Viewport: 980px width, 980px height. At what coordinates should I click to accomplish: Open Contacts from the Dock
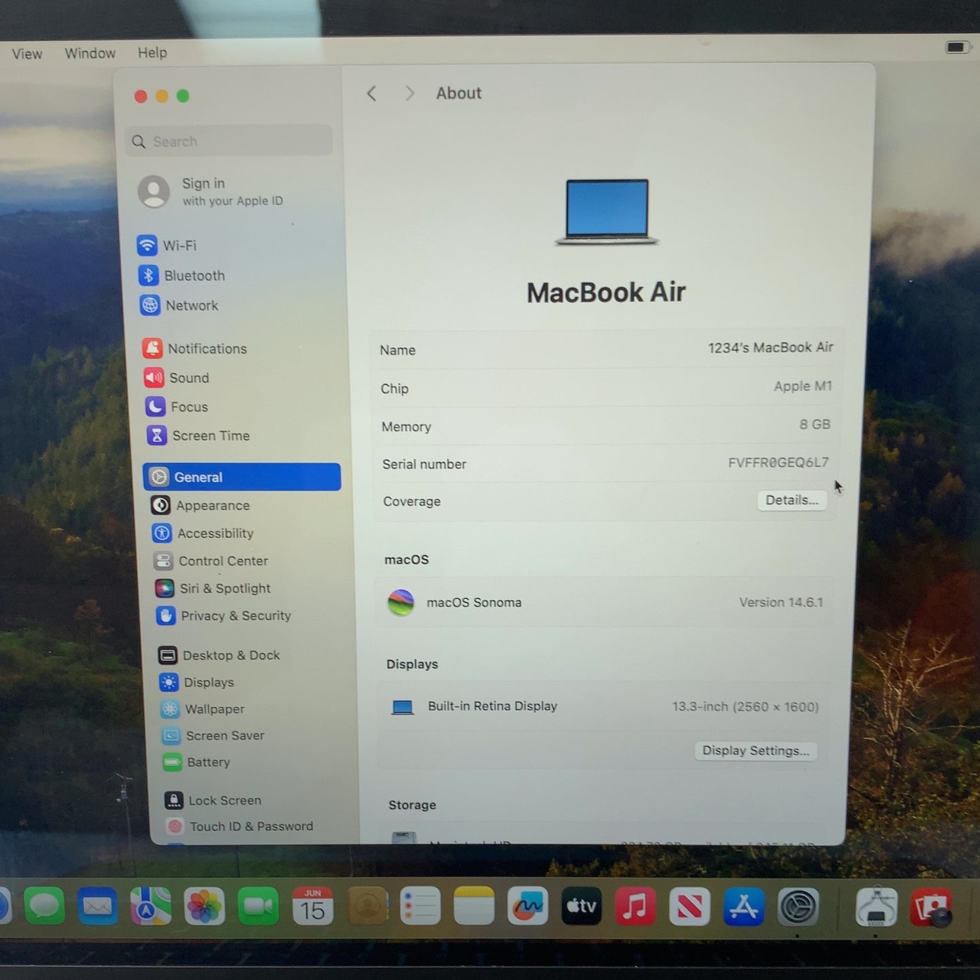368,905
